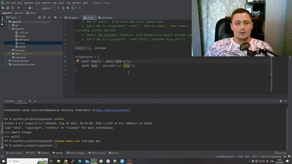292x164 pixels.
Task: Click the Python 3.9 (gigachat) interpreter status
Action: (271, 157)
